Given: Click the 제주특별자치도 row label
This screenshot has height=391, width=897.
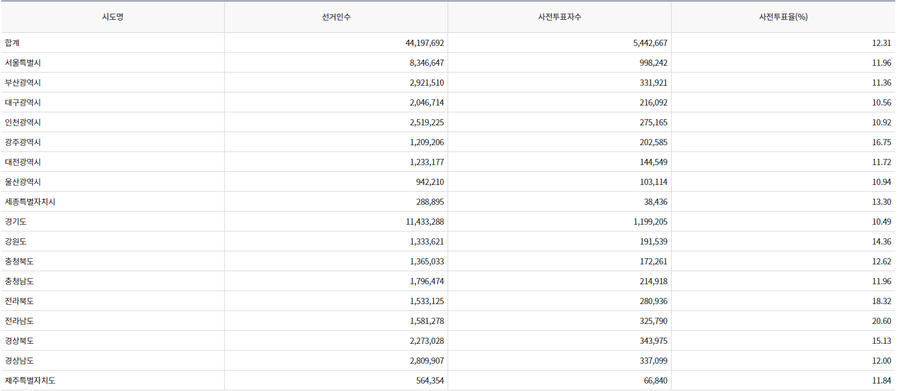Looking at the screenshot, I should [x=30, y=380].
